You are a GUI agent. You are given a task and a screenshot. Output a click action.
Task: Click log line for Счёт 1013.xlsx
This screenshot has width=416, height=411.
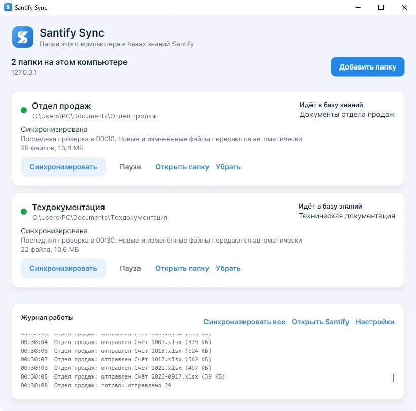(116, 351)
